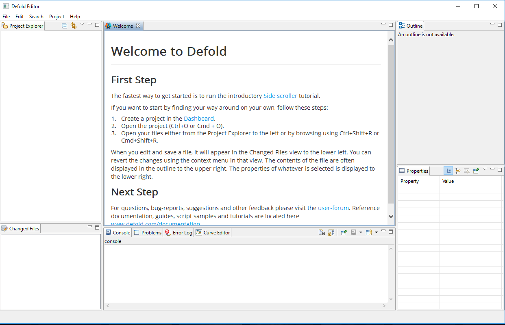
Task: Select the Properties tab
Action: [414, 171]
